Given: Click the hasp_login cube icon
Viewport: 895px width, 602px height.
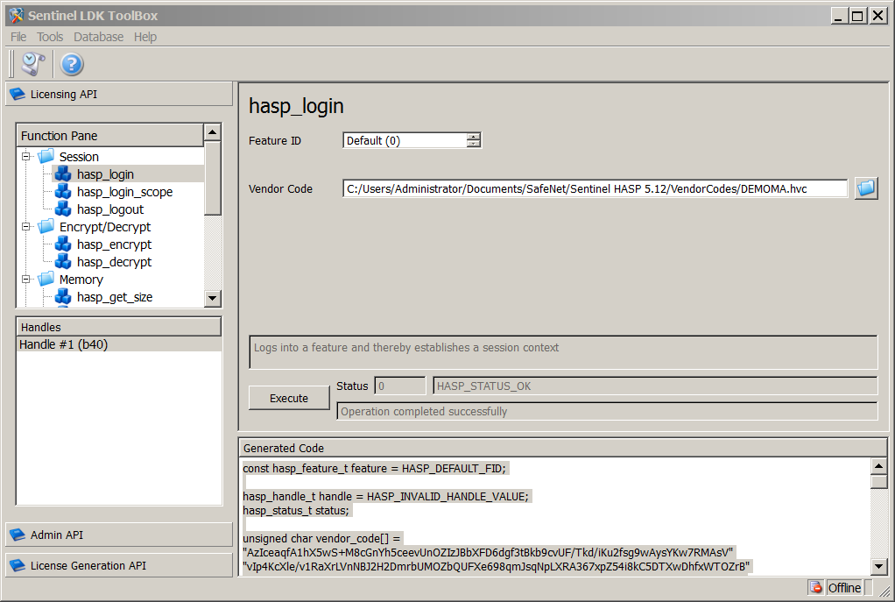Looking at the screenshot, I should [63, 174].
